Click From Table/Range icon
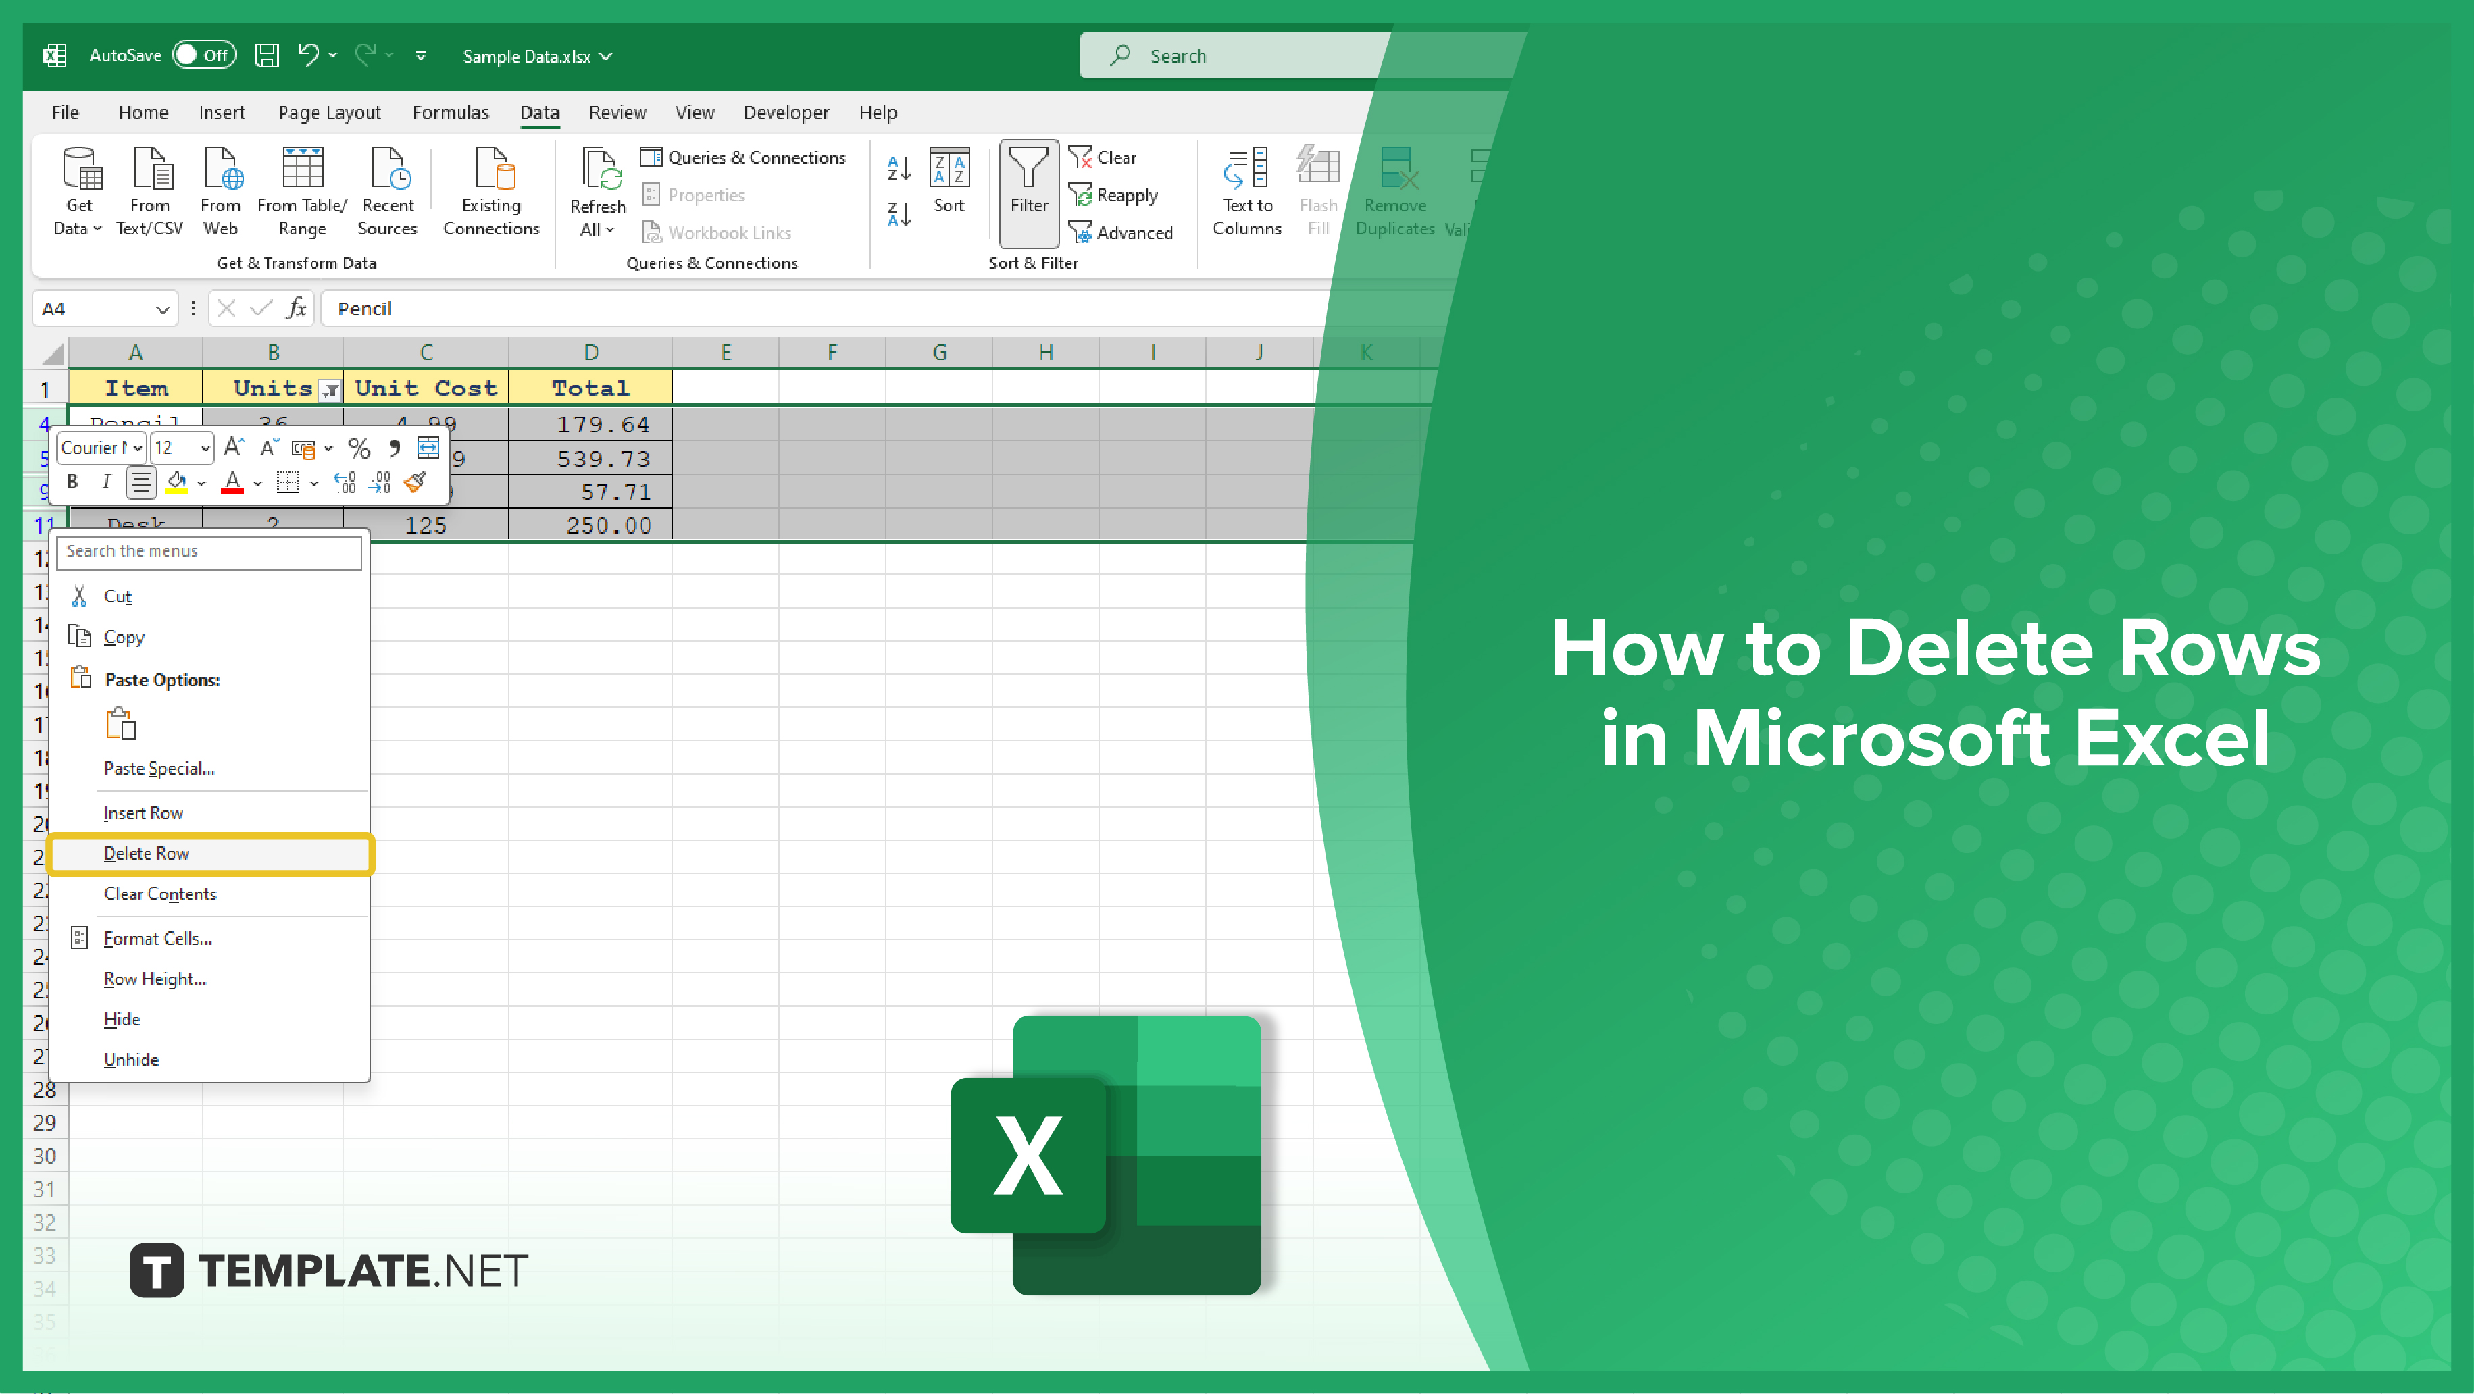The height and width of the screenshot is (1394, 2474). coord(303,191)
